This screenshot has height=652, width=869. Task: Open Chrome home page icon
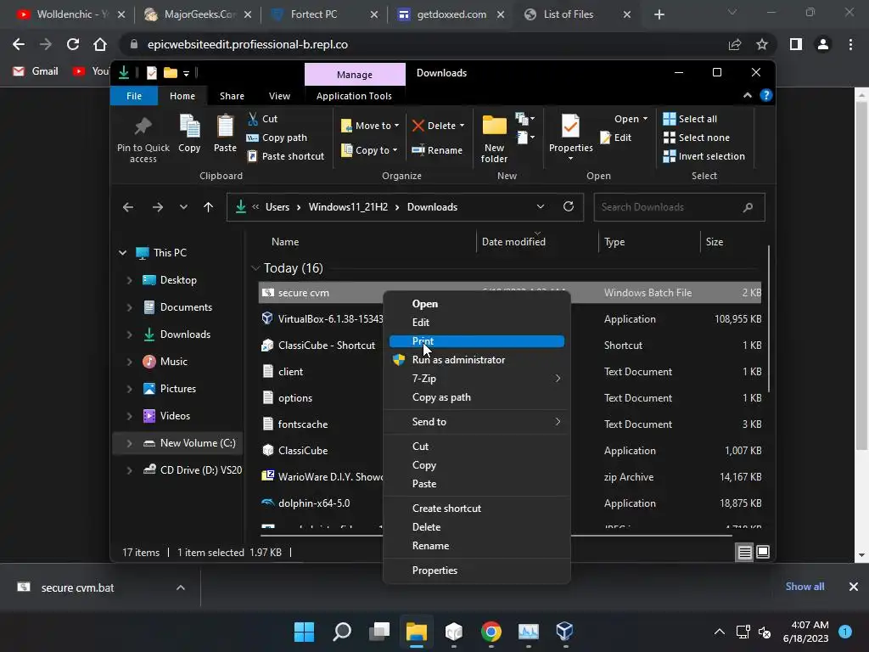point(100,44)
